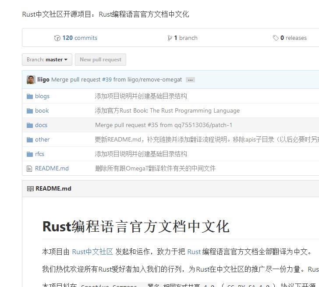Open docs commit message for pull request #35
Viewport: 319px width, 287px height.
tap(163, 125)
